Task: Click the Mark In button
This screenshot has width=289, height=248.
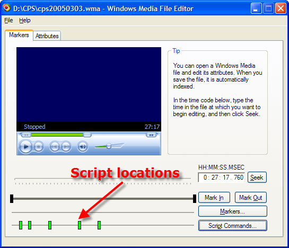Action: [x=214, y=198]
